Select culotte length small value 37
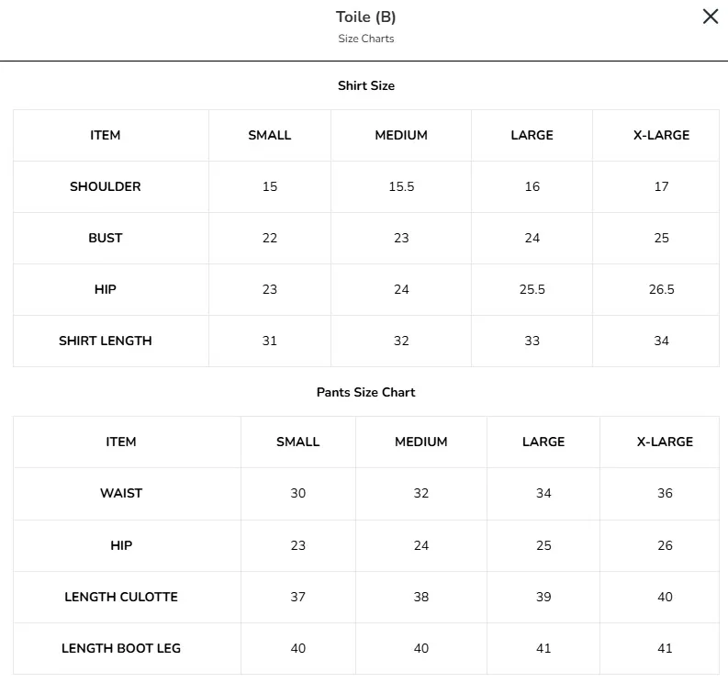Image resolution: width=728 pixels, height=694 pixels. click(x=298, y=597)
